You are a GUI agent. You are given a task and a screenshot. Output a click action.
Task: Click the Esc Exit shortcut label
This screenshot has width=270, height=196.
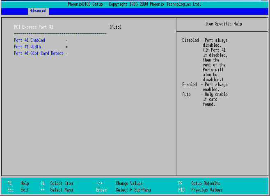tap(18, 190)
